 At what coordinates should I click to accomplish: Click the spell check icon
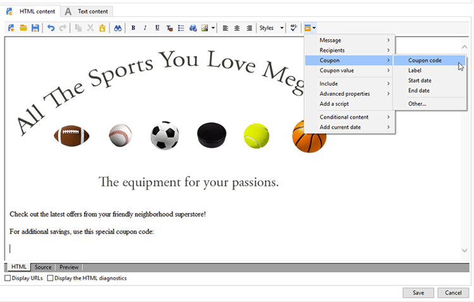point(294,28)
